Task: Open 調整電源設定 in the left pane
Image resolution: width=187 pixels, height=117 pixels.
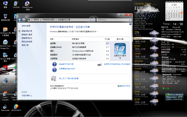Action: coord(27,38)
